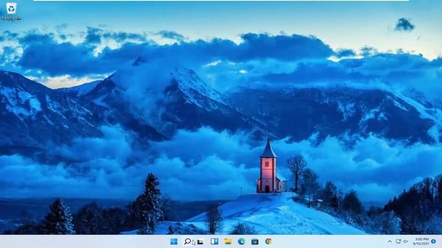The height and width of the screenshot is (248, 442).
Task: Click the muted volume tray icon
Action: 405,241
